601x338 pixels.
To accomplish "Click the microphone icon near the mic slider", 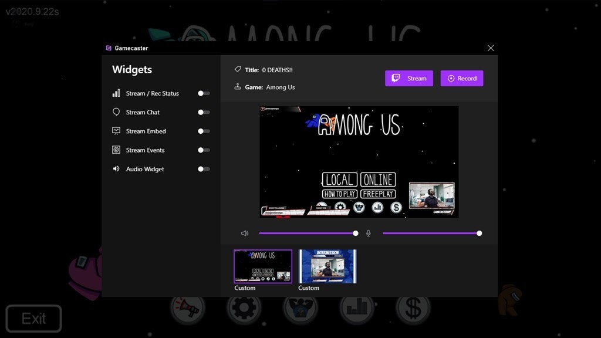I will 368,233.
